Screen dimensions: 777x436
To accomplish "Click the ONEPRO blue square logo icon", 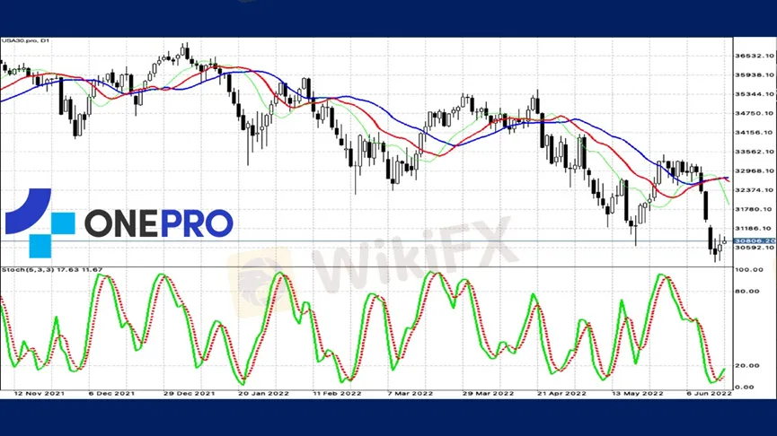I will 40,222.
